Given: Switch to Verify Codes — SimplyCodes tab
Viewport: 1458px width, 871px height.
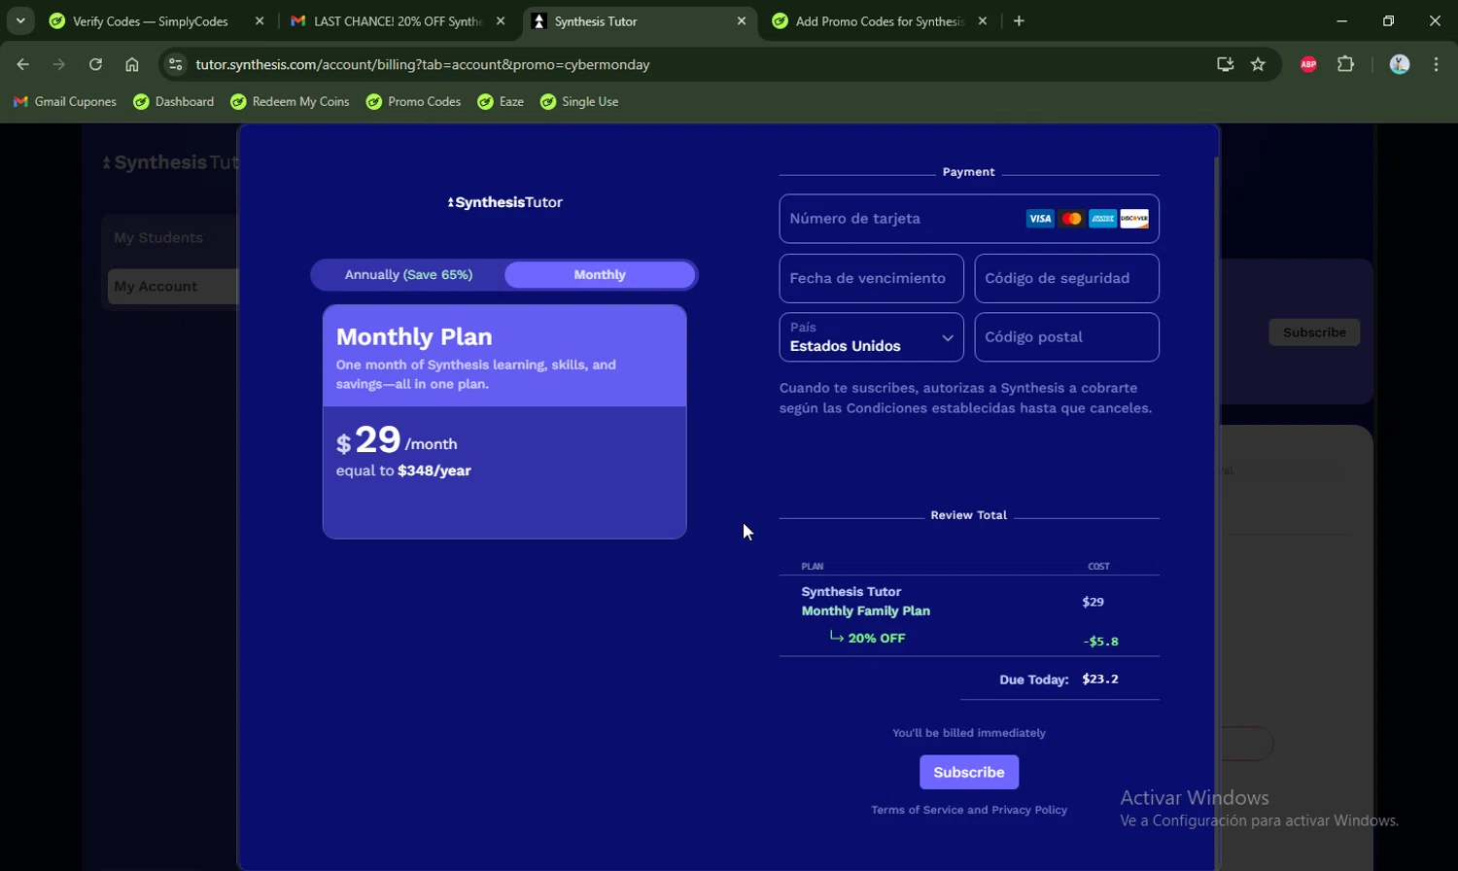Looking at the screenshot, I should tap(150, 20).
